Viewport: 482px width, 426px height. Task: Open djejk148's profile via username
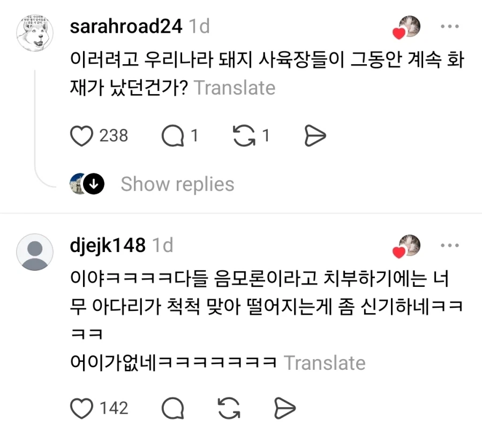(x=108, y=246)
